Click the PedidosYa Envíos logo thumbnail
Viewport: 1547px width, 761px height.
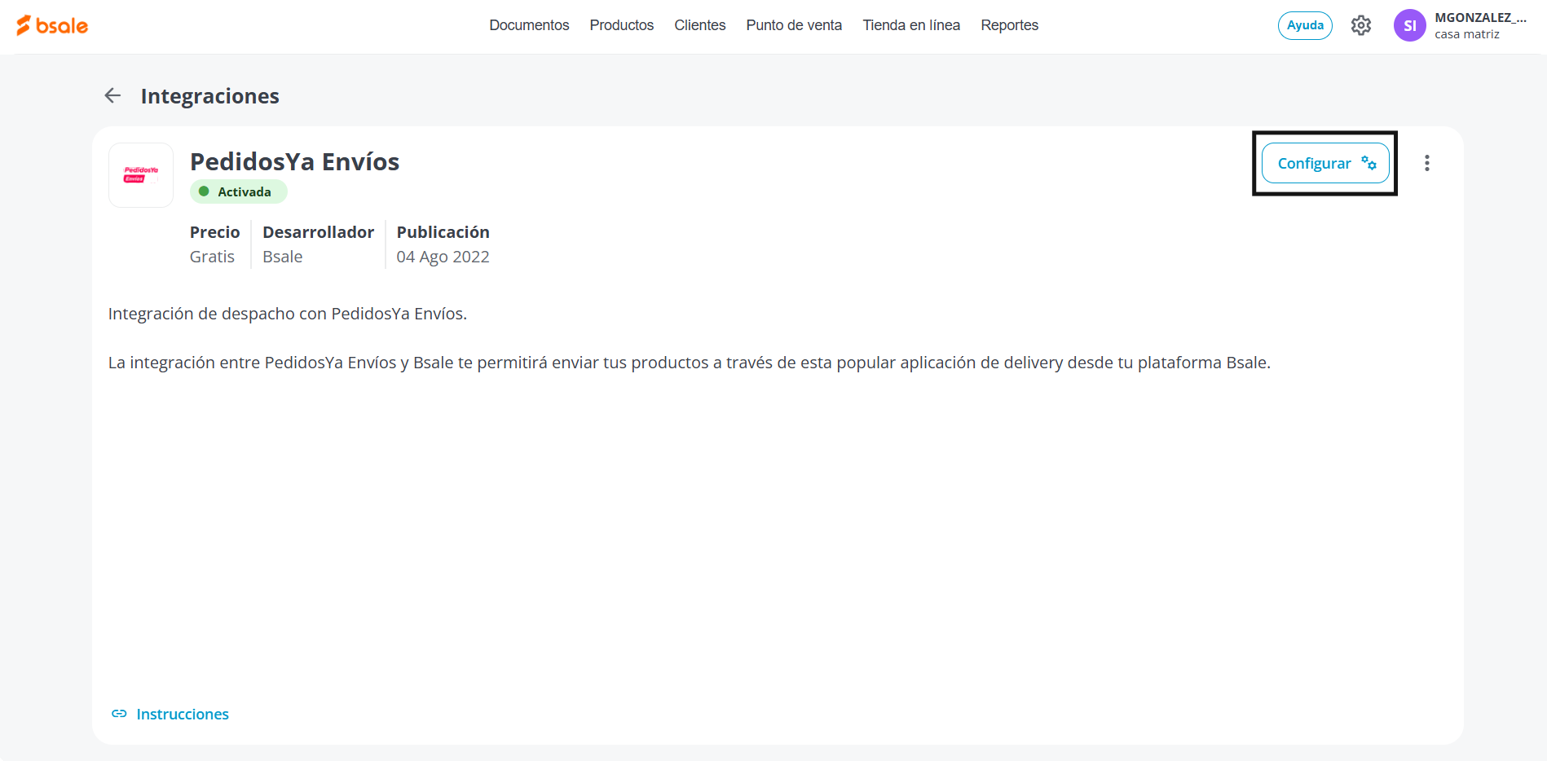141,175
